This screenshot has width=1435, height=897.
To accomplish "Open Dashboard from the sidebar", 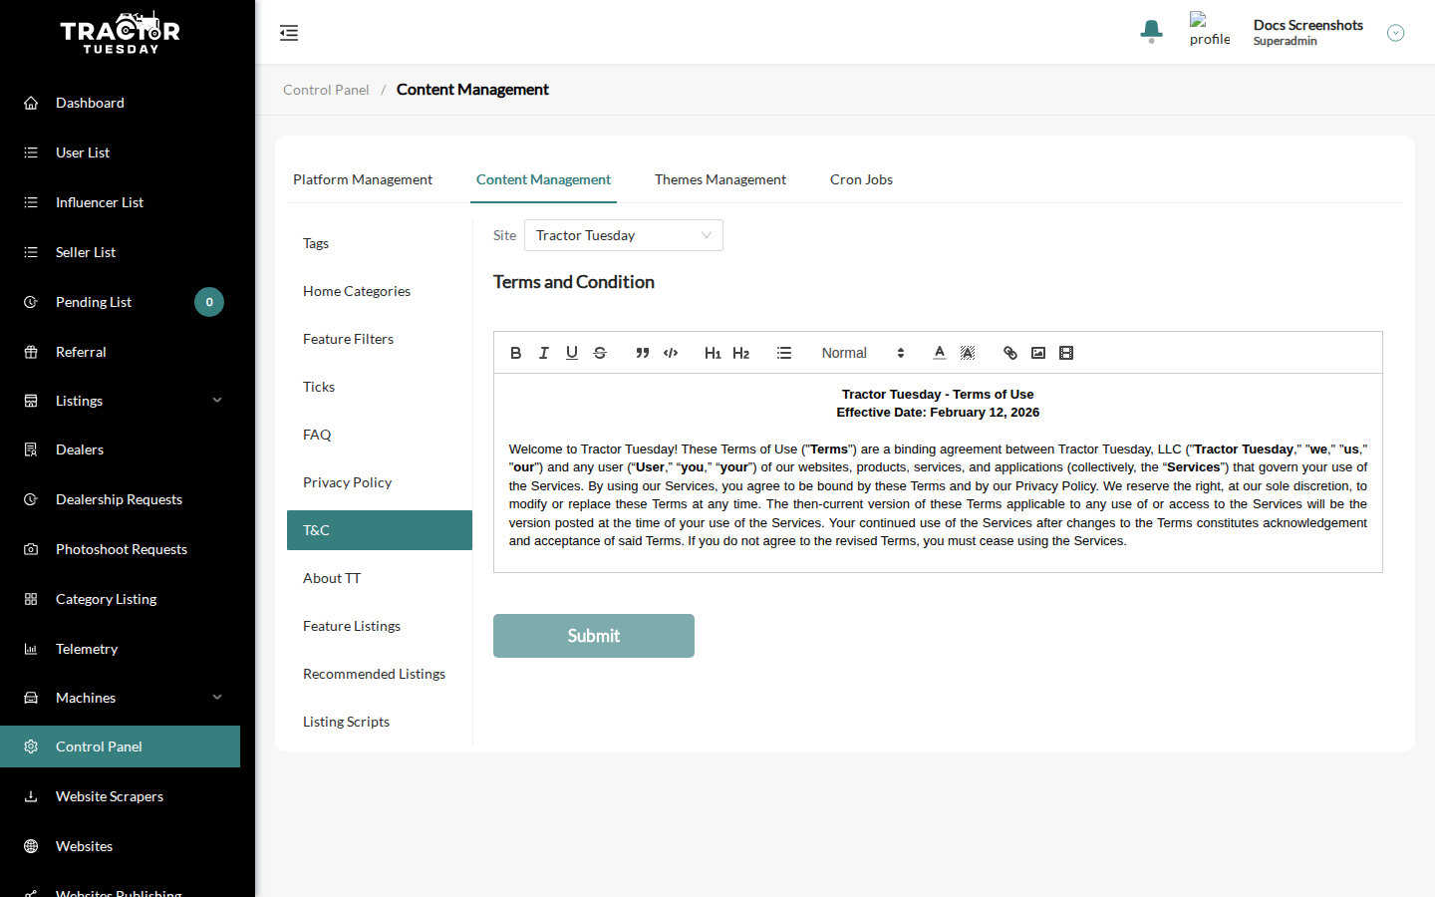I will coord(120,103).
